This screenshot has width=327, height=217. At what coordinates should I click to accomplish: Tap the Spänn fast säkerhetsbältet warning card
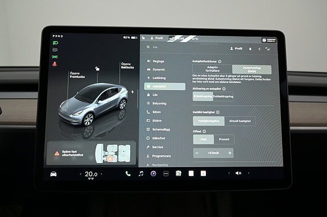(91, 153)
